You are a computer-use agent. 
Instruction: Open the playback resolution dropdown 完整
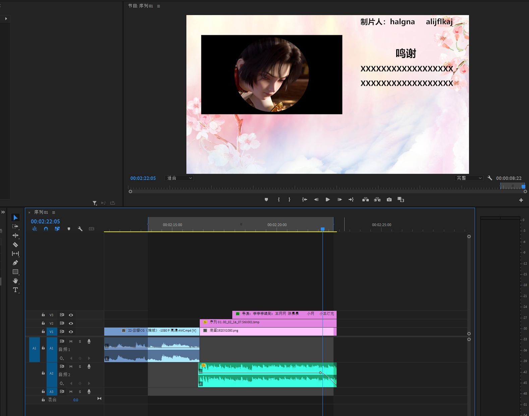pyautogui.click(x=469, y=178)
